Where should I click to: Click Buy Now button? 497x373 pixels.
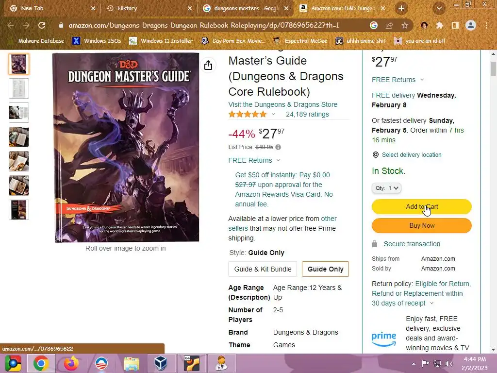[x=422, y=226]
